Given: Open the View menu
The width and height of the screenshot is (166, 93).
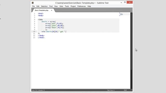Looking at the screenshot, I should point(56,6).
